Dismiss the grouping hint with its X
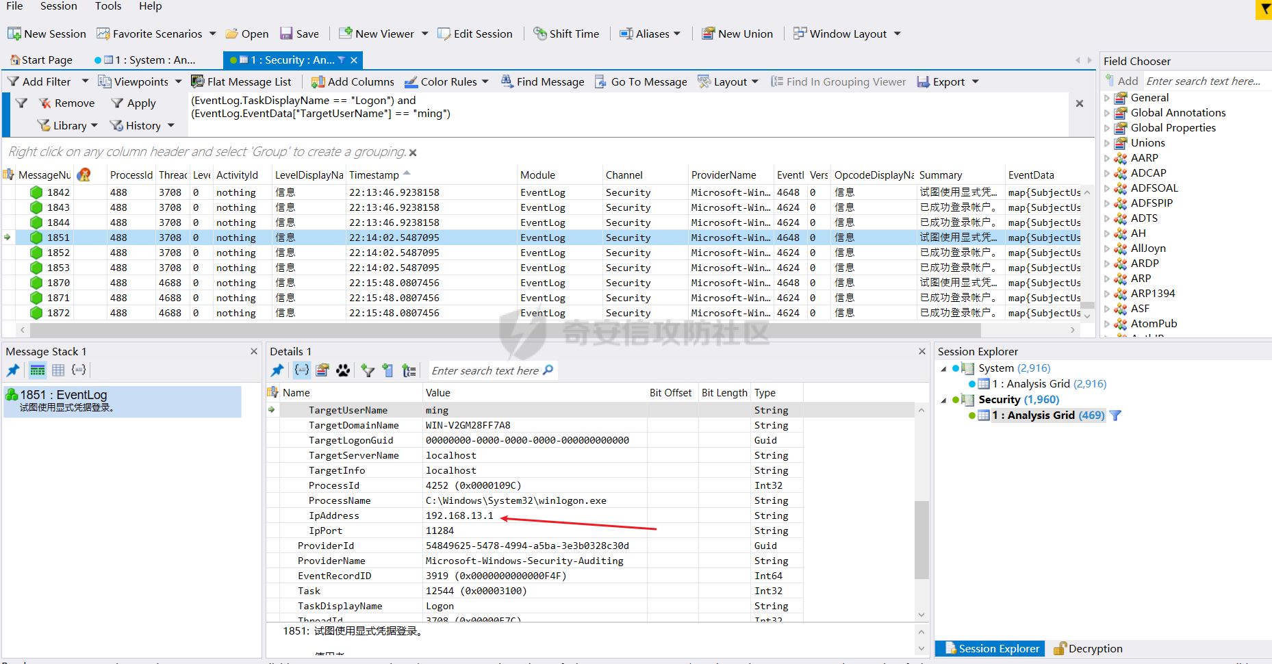The width and height of the screenshot is (1272, 664). point(413,153)
